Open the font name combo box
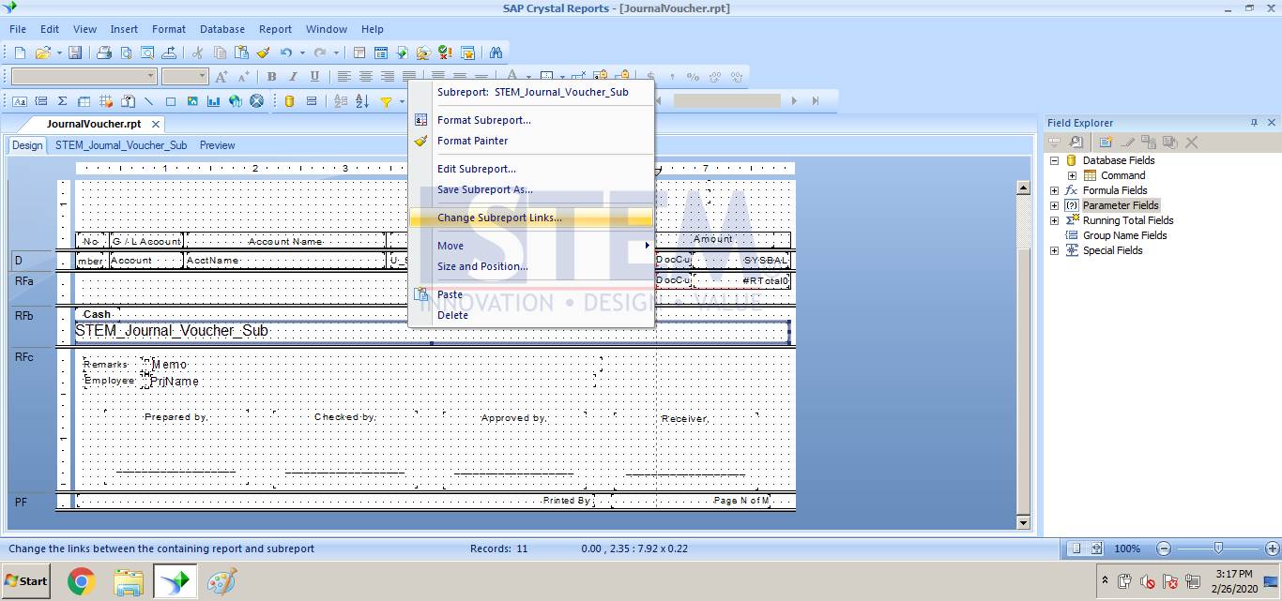1282x601 pixels. (84, 77)
